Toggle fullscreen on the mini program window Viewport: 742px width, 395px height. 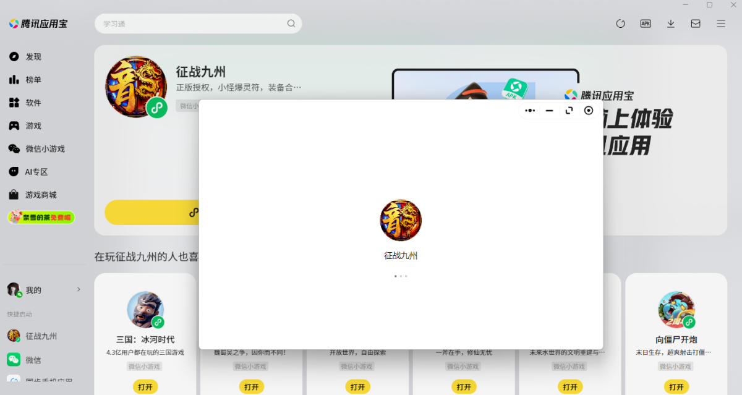pyautogui.click(x=569, y=110)
